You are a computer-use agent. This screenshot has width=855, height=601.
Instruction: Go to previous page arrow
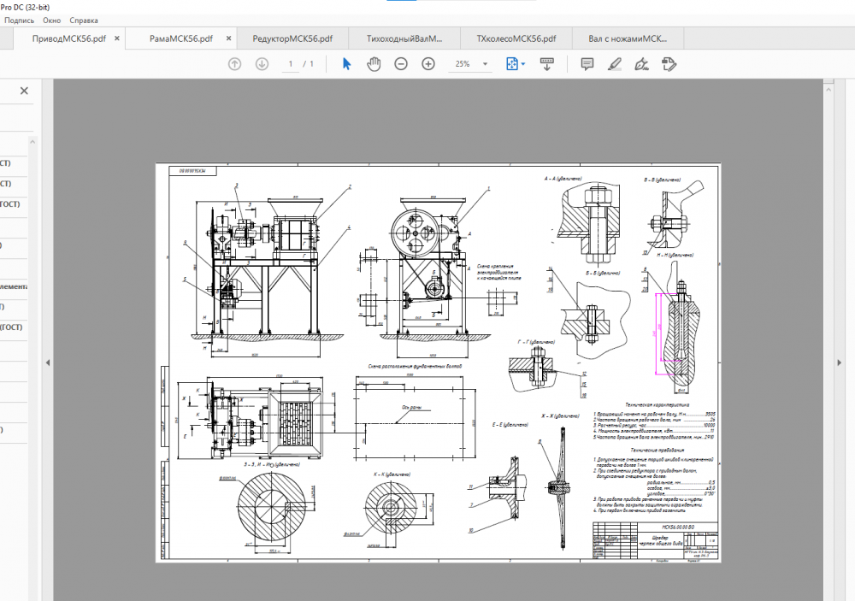[235, 64]
